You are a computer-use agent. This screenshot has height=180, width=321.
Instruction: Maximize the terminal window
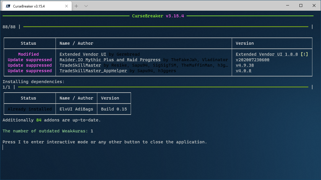[300, 5]
